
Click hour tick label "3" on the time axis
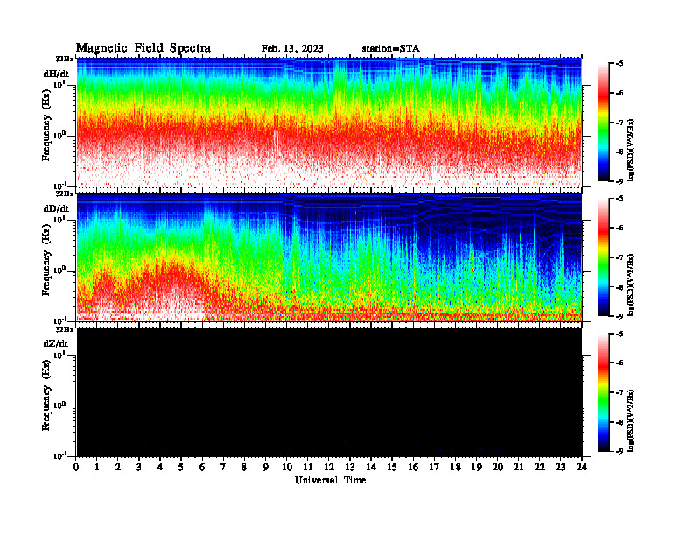click(x=139, y=467)
